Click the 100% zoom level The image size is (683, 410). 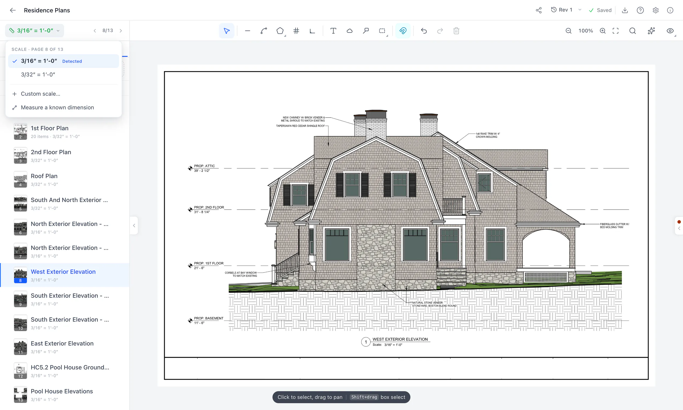586,31
